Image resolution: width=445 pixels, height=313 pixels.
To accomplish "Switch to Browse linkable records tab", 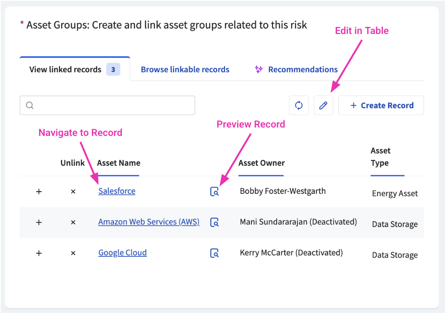I will tap(185, 70).
